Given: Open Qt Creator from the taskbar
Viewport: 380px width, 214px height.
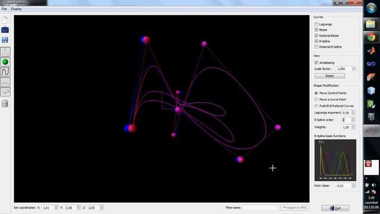Looking at the screenshot, I should coord(371,104).
